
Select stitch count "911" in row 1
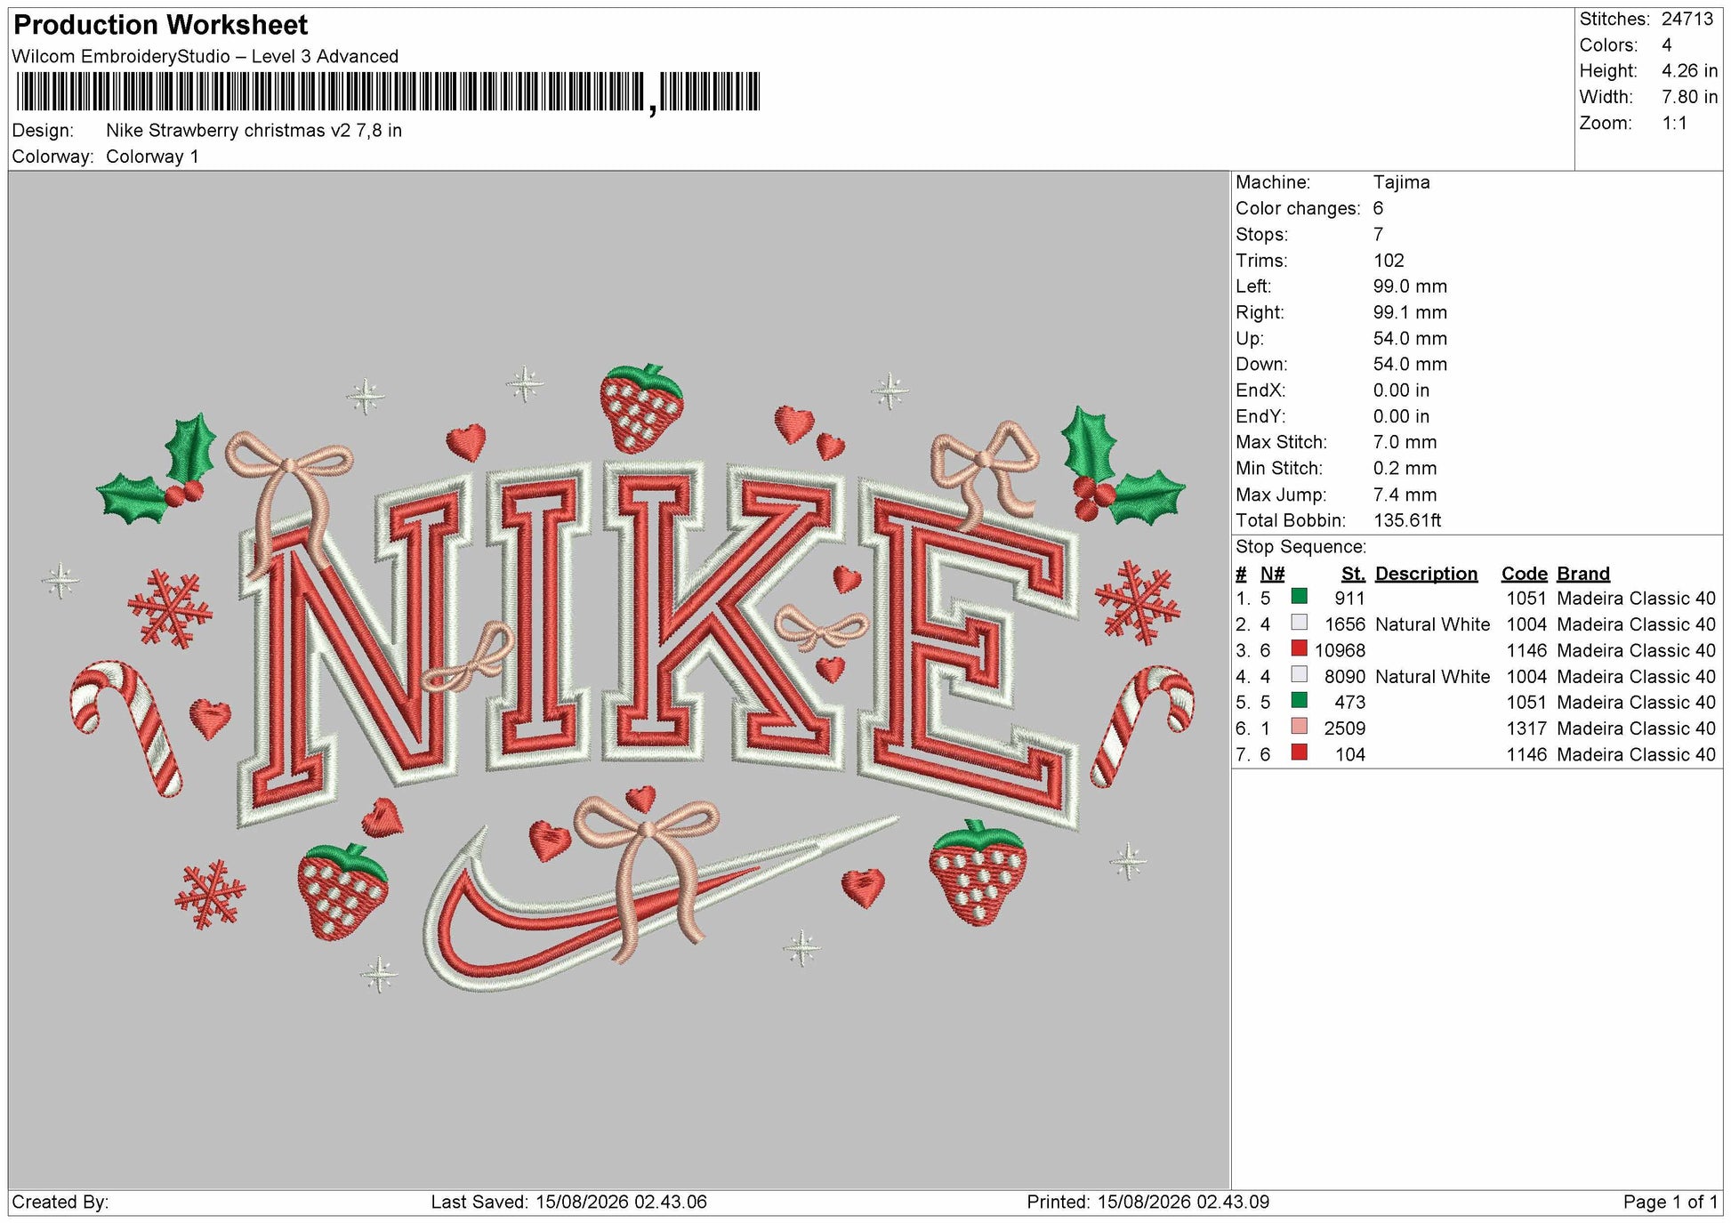click(x=1349, y=599)
